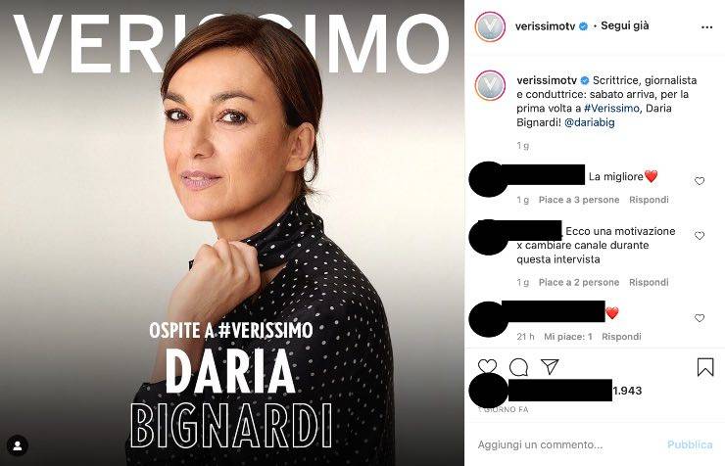The height and width of the screenshot is (466, 725).
Task: Show tagged people icon on photo
Action: coord(18,445)
